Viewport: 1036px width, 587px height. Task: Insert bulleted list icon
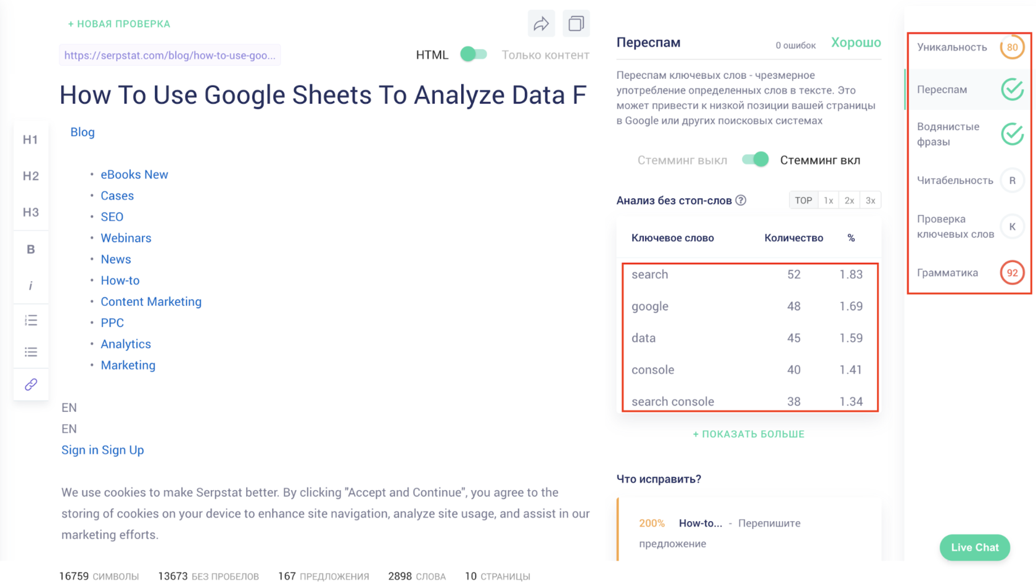coord(31,352)
